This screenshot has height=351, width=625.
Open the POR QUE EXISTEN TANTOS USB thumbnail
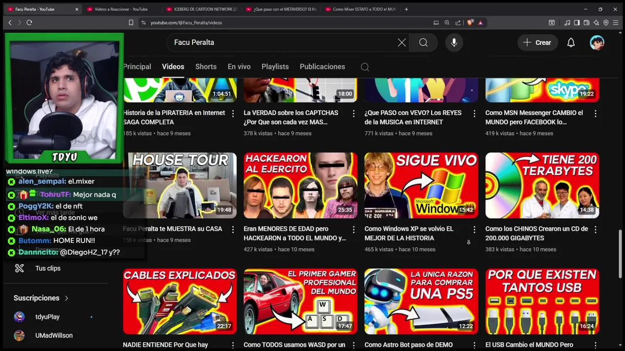(542, 301)
